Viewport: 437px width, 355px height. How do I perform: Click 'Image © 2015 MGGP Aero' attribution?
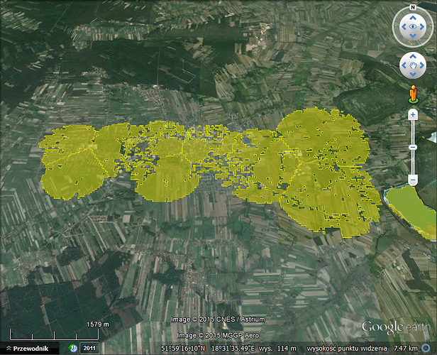click(218, 336)
